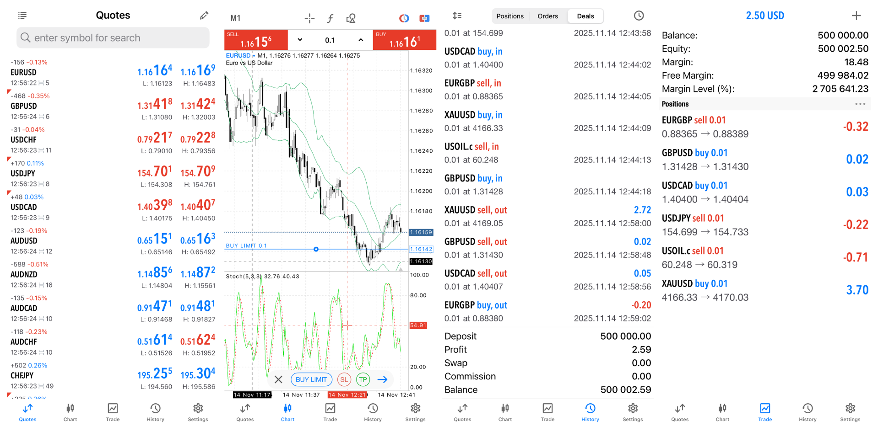Image resolution: width=878 pixels, height=432 pixels.
Task: Select the crosshair tool on chart toolbar
Action: coord(309,18)
